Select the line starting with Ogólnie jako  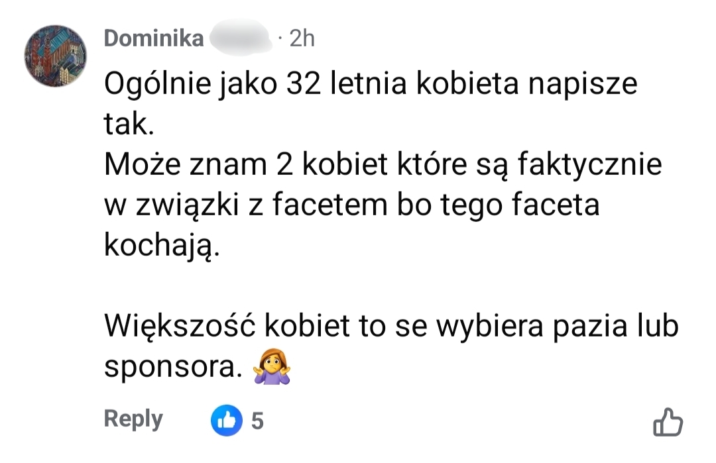(371, 84)
